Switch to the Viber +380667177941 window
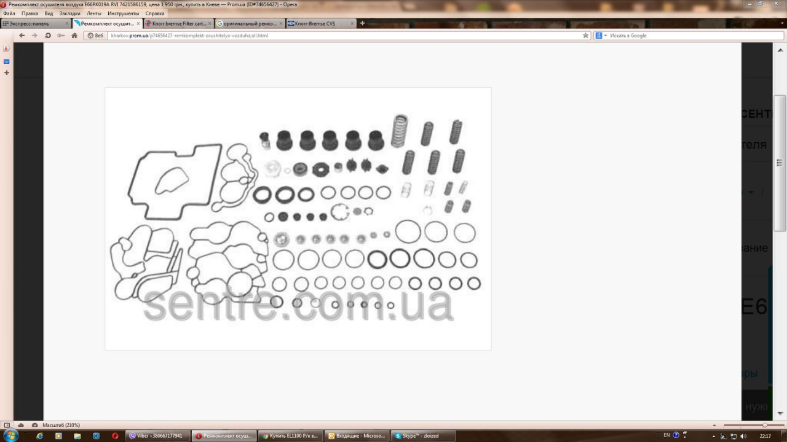787x442 pixels. click(x=156, y=436)
